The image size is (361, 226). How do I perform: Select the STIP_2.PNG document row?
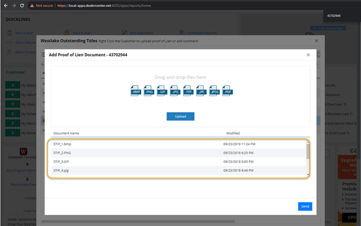[178, 152]
